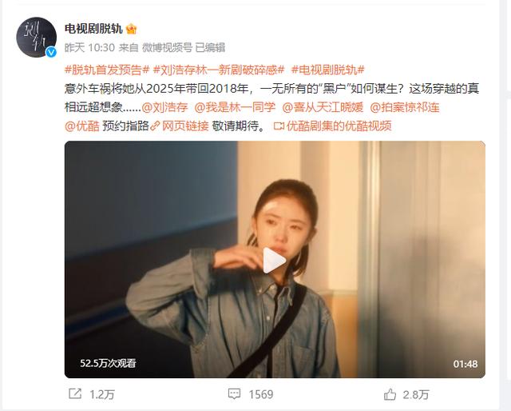Click the crown member badge icon
The width and height of the screenshot is (511, 411).
[x=131, y=29]
